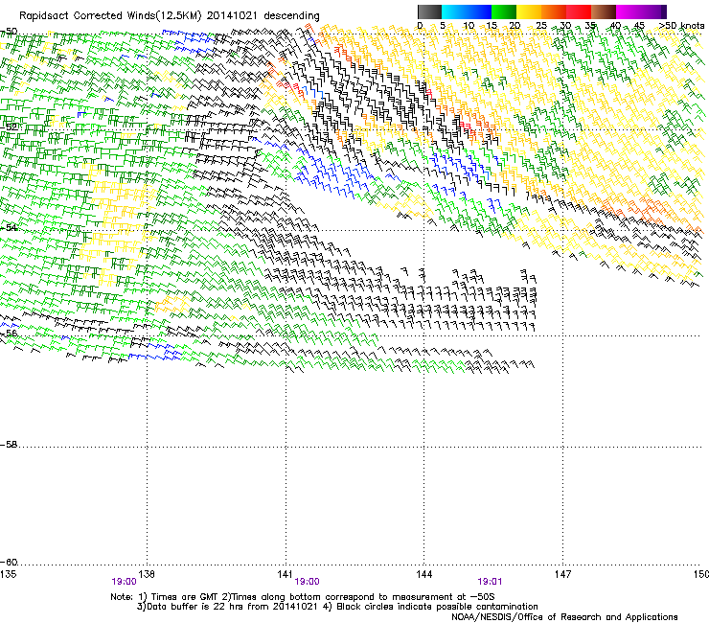Click the -56 latitude axis label
The height and width of the screenshot is (623, 709).
9,334
